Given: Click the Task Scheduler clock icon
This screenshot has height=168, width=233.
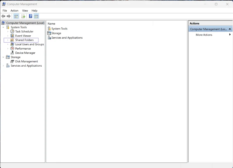Looking at the screenshot, I should [x=12, y=32].
